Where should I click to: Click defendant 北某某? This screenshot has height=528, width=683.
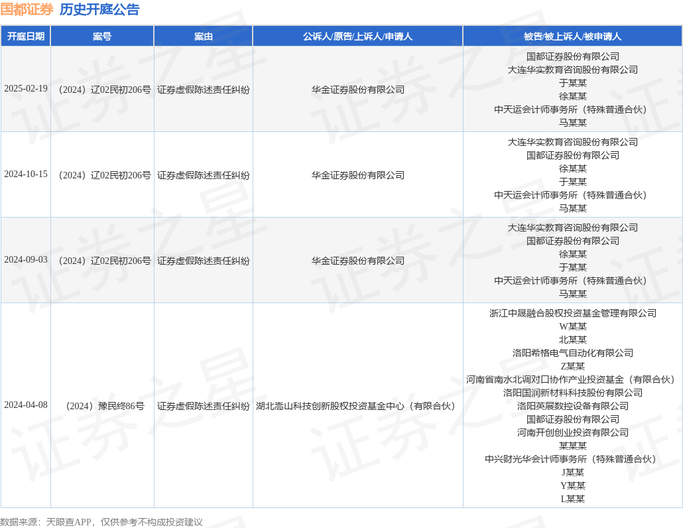click(573, 340)
